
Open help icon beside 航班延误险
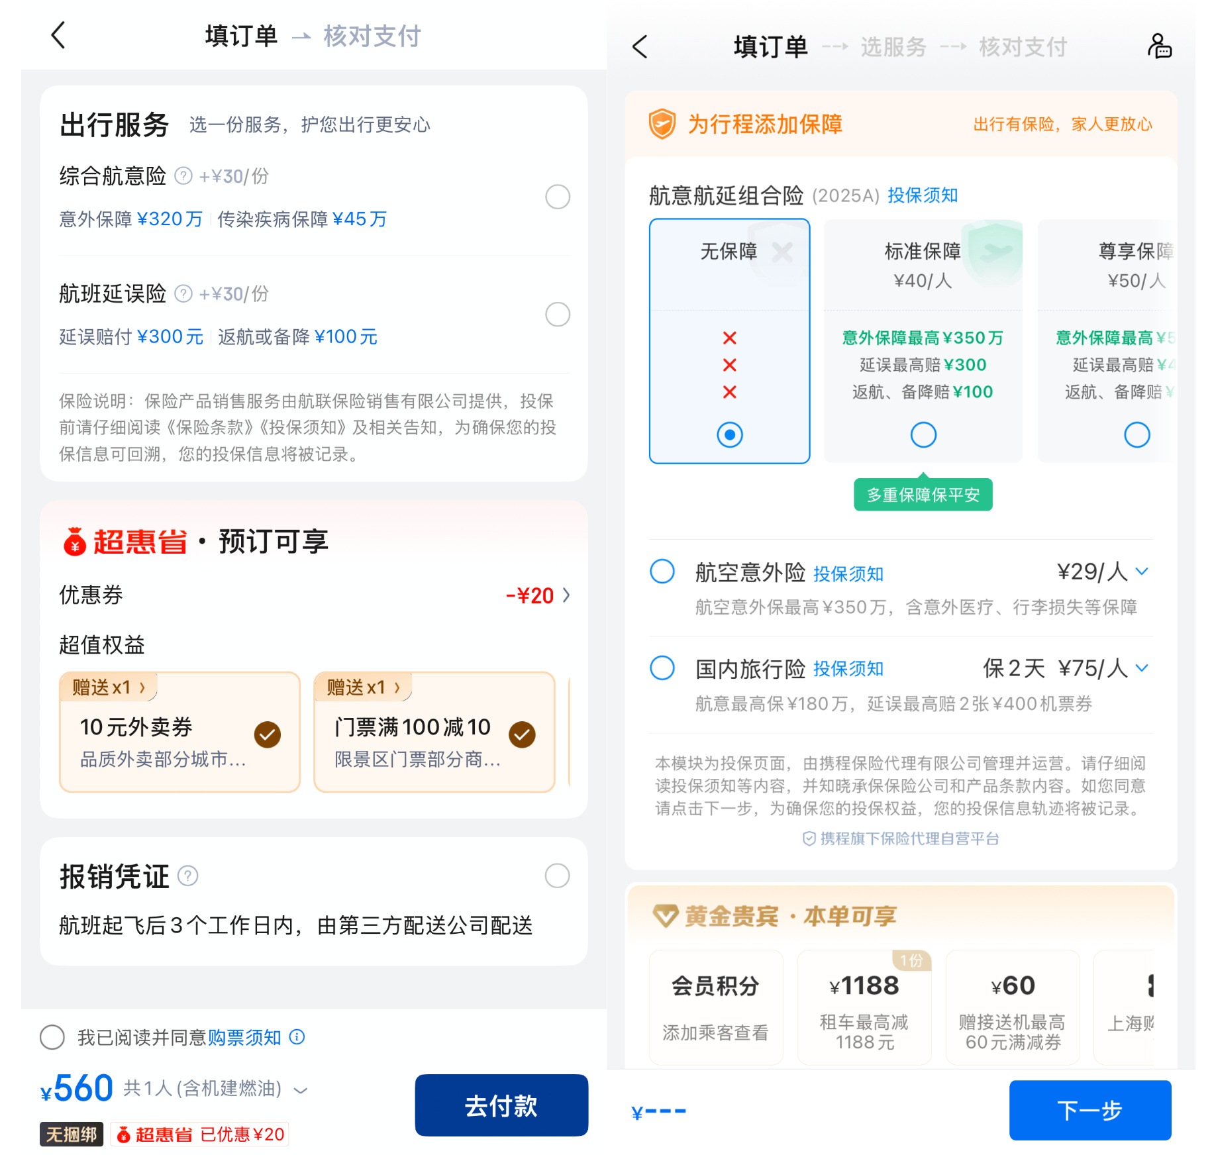point(183,293)
